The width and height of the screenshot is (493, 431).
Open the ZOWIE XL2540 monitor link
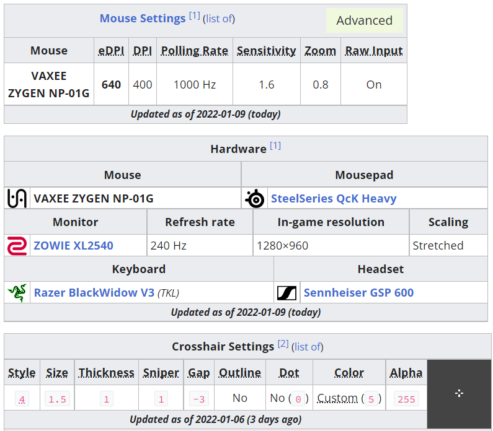click(73, 245)
